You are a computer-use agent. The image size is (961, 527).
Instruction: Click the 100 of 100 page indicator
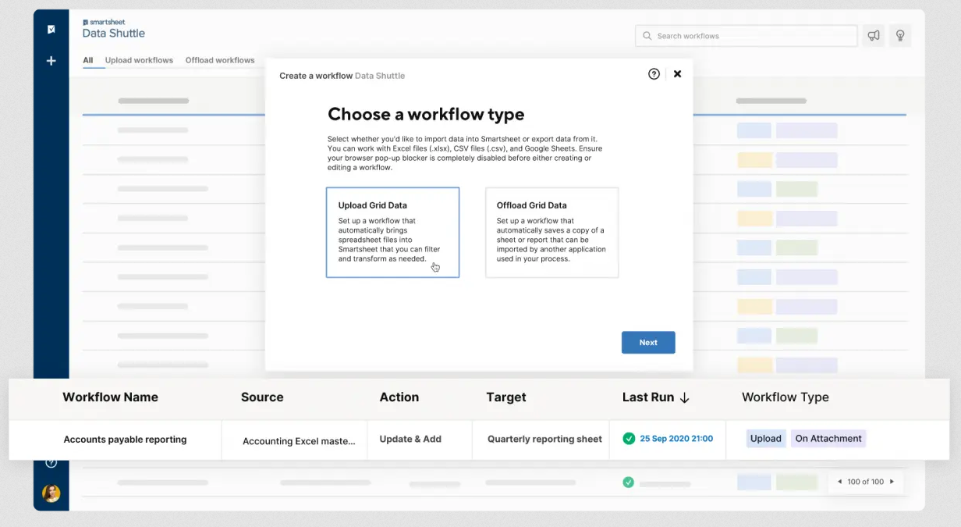[866, 482]
